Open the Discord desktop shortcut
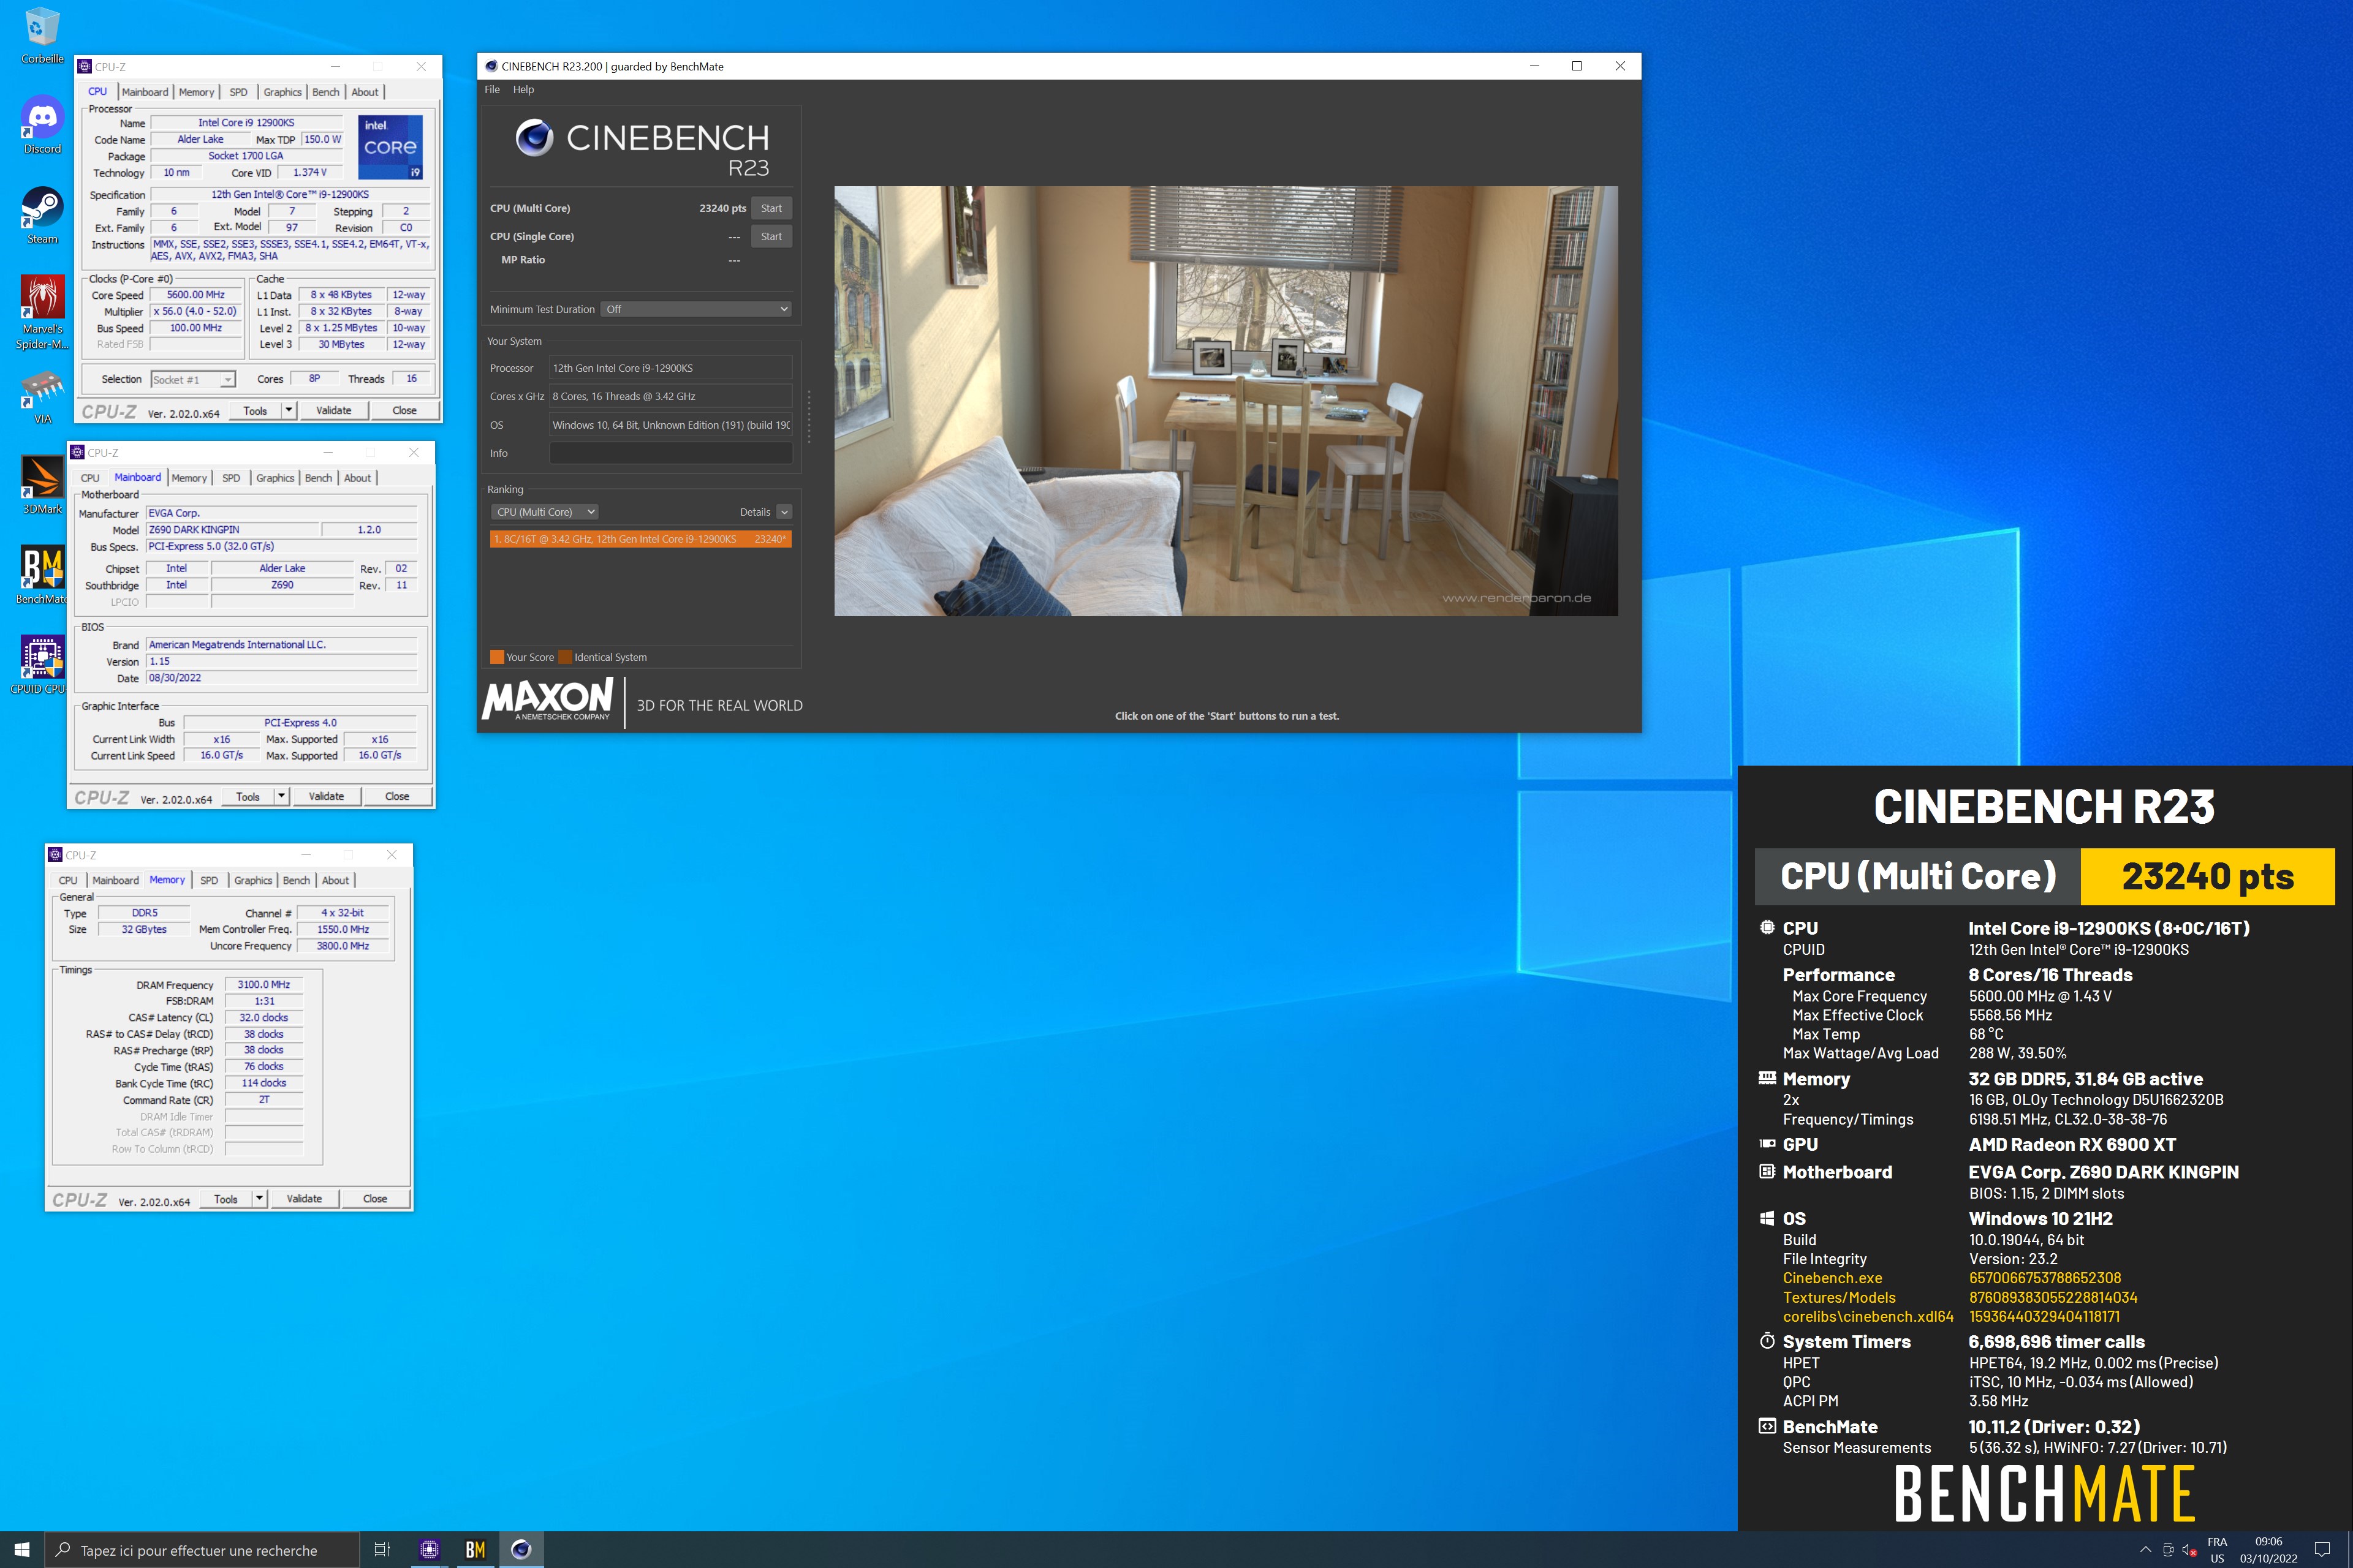Screen dimensions: 2353x1568 tap(42, 125)
